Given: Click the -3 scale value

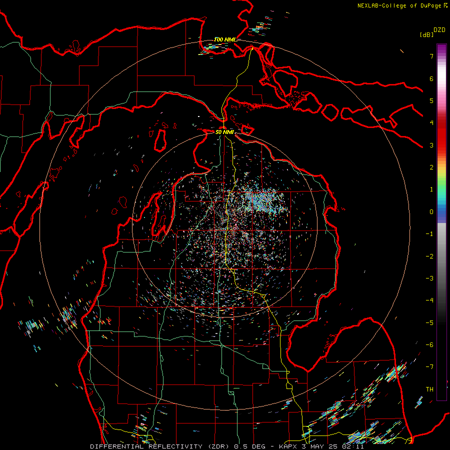Looking at the screenshot, I should point(429,278).
